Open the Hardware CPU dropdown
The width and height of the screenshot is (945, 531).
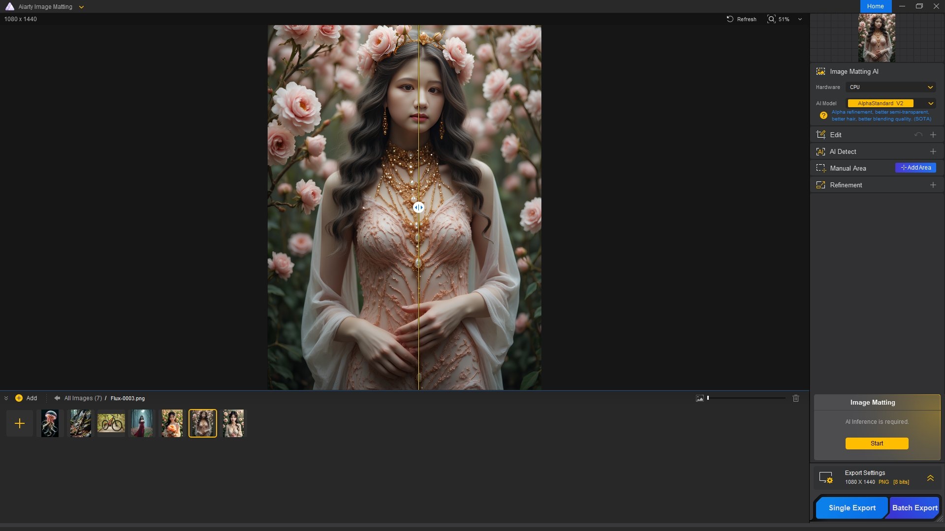[890, 87]
